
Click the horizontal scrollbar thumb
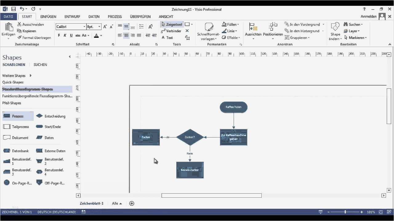tap(211, 196)
